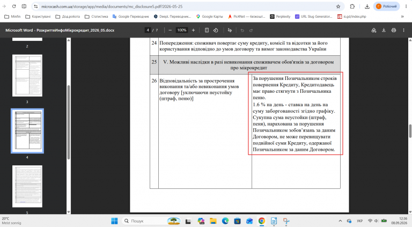Open Task View on taskbar
This screenshot has height=227, width=412.
[x=188, y=221]
